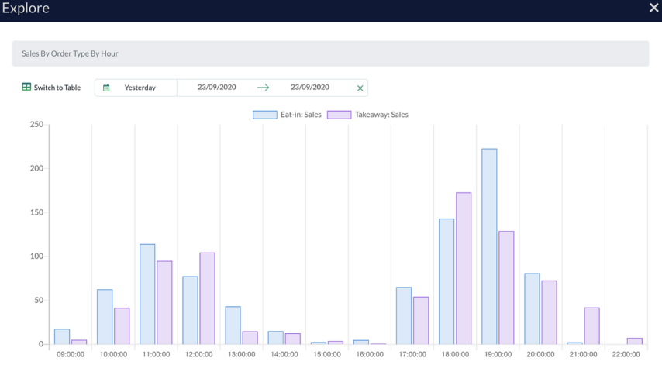
Task: Select the 17:00:00 Takeaway sales bar
Action: pyautogui.click(x=421, y=321)
